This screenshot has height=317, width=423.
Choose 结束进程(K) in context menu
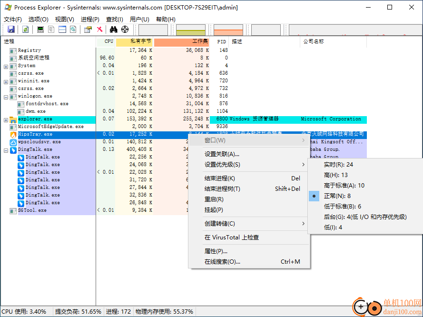tap(249, 178)
